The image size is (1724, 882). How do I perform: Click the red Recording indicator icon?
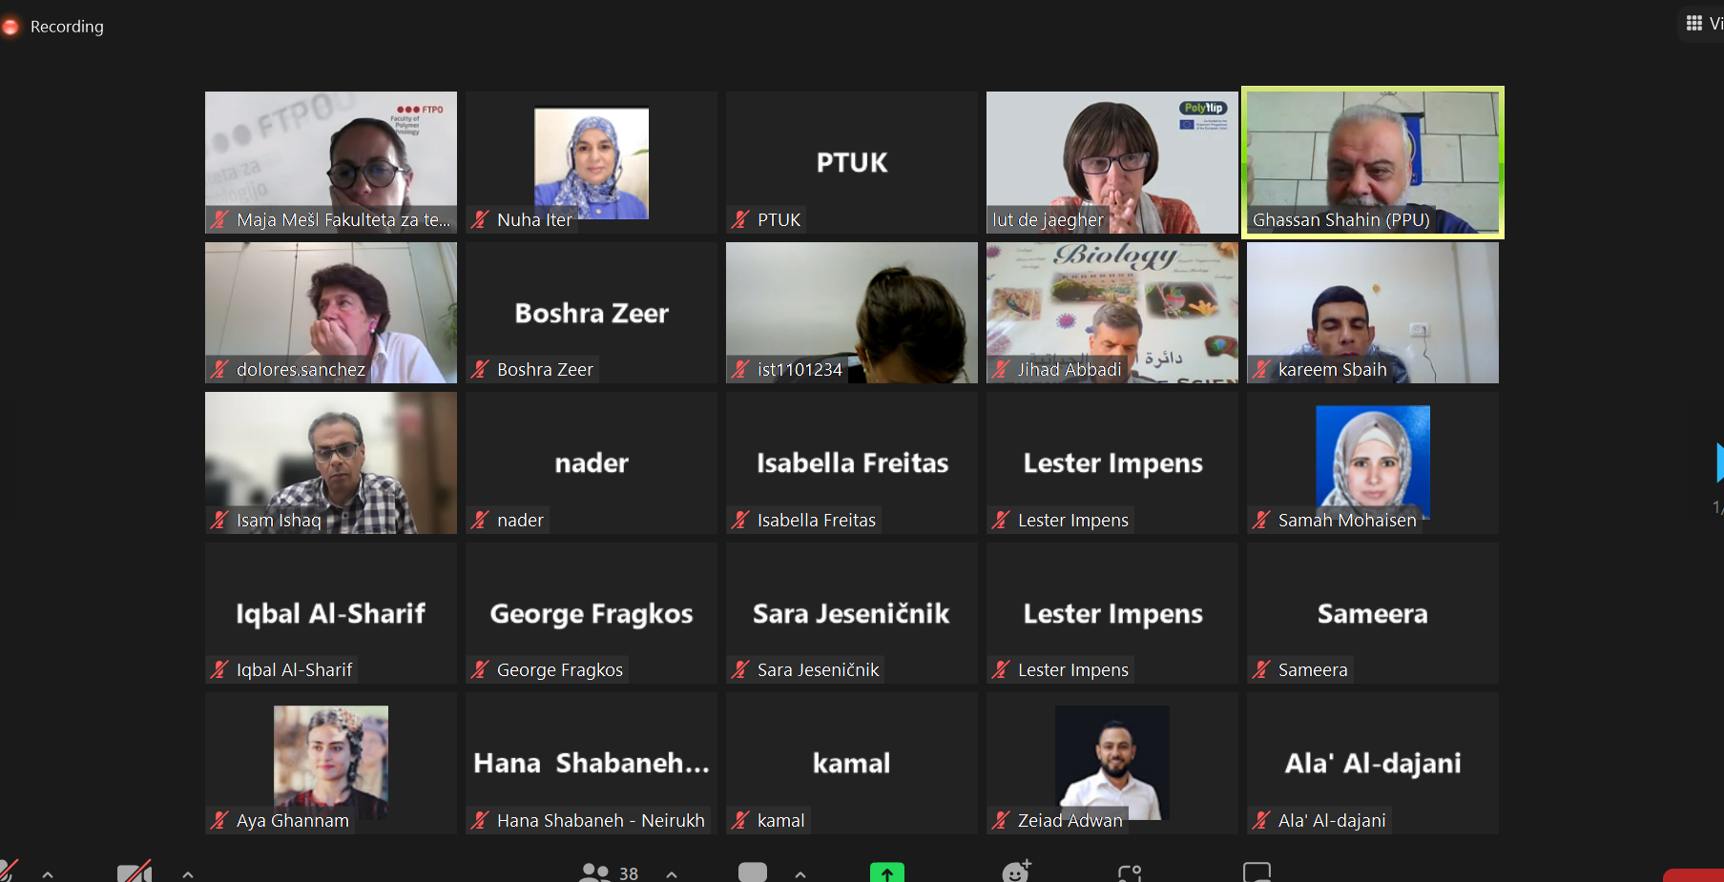click(x=10, y=27)
